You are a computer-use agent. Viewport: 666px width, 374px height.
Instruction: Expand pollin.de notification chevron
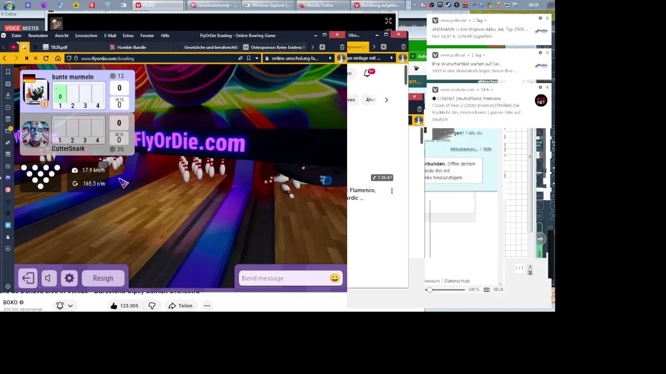(x=485, y=20)
